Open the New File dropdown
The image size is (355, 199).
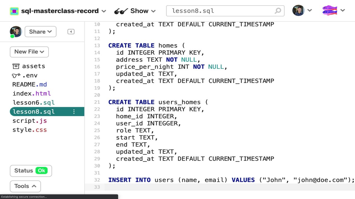click(x=29, y=52)
